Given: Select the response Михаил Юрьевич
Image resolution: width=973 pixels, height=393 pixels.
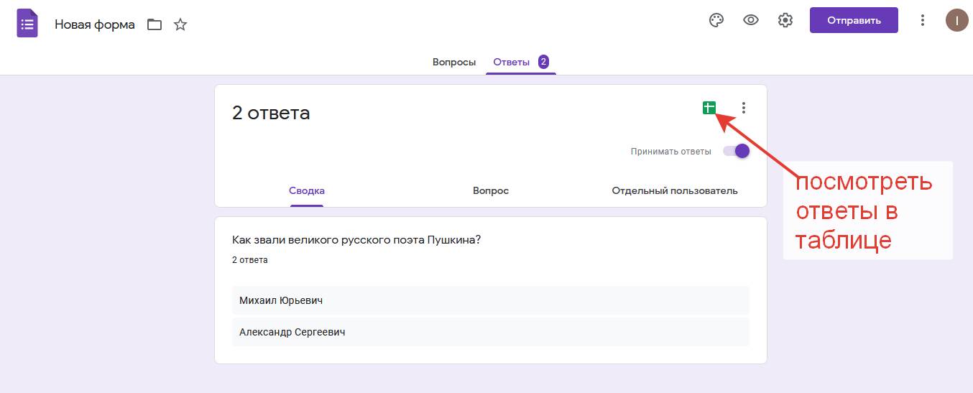Looking at the screenshot, I should click(281, 300).
